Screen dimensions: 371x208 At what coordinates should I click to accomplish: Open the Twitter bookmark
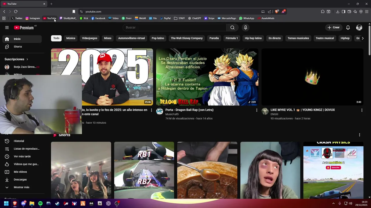(17, 18)
